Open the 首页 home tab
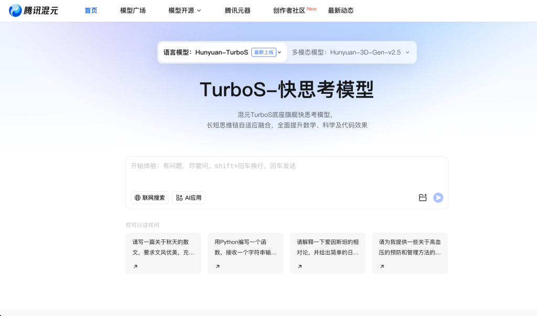This screenshot has height=316, width=537. [91, 10]
